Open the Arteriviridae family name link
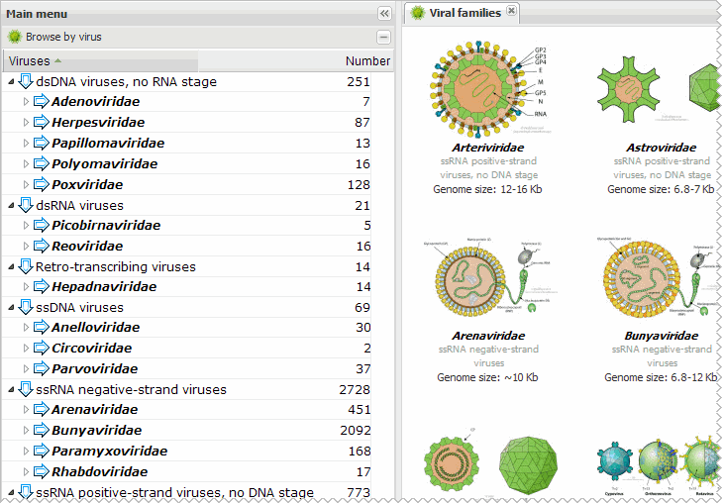Screen dimensions: 723x504 coord(488,148)
